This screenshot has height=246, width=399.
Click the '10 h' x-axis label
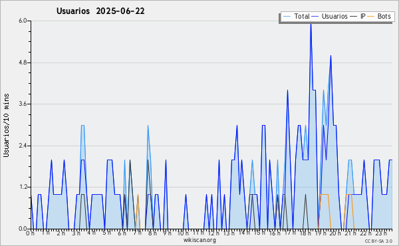coord(183,233)
